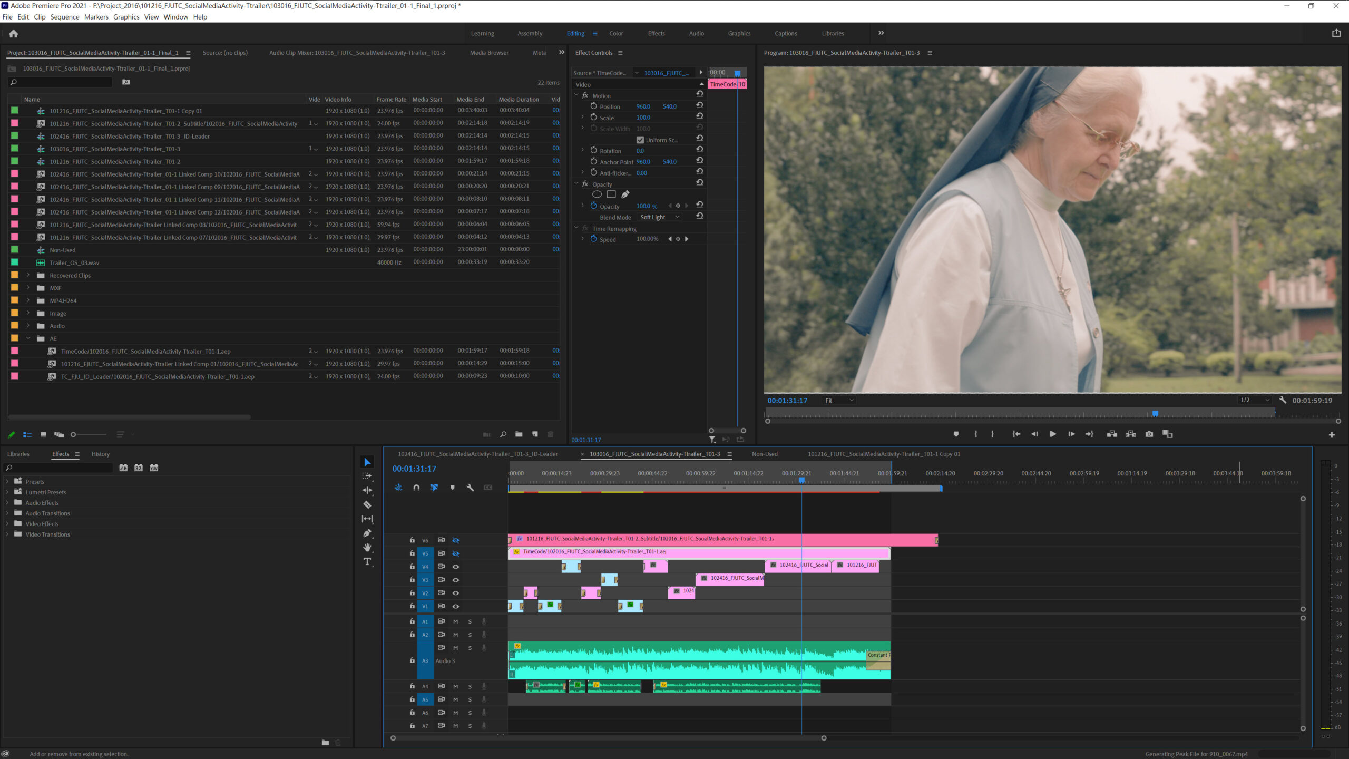Open Timeline display settings wrench
1349x759 pixels.
470,488
